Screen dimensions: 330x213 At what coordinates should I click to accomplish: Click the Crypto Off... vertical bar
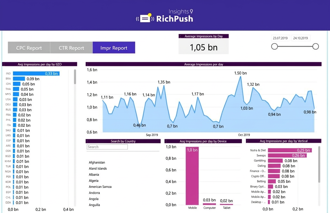coord(274,176)
